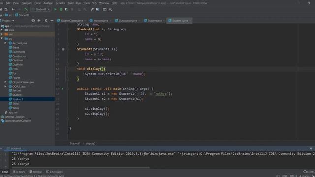
Task: Start debugging with the bug icon
Action: [61, 9]
